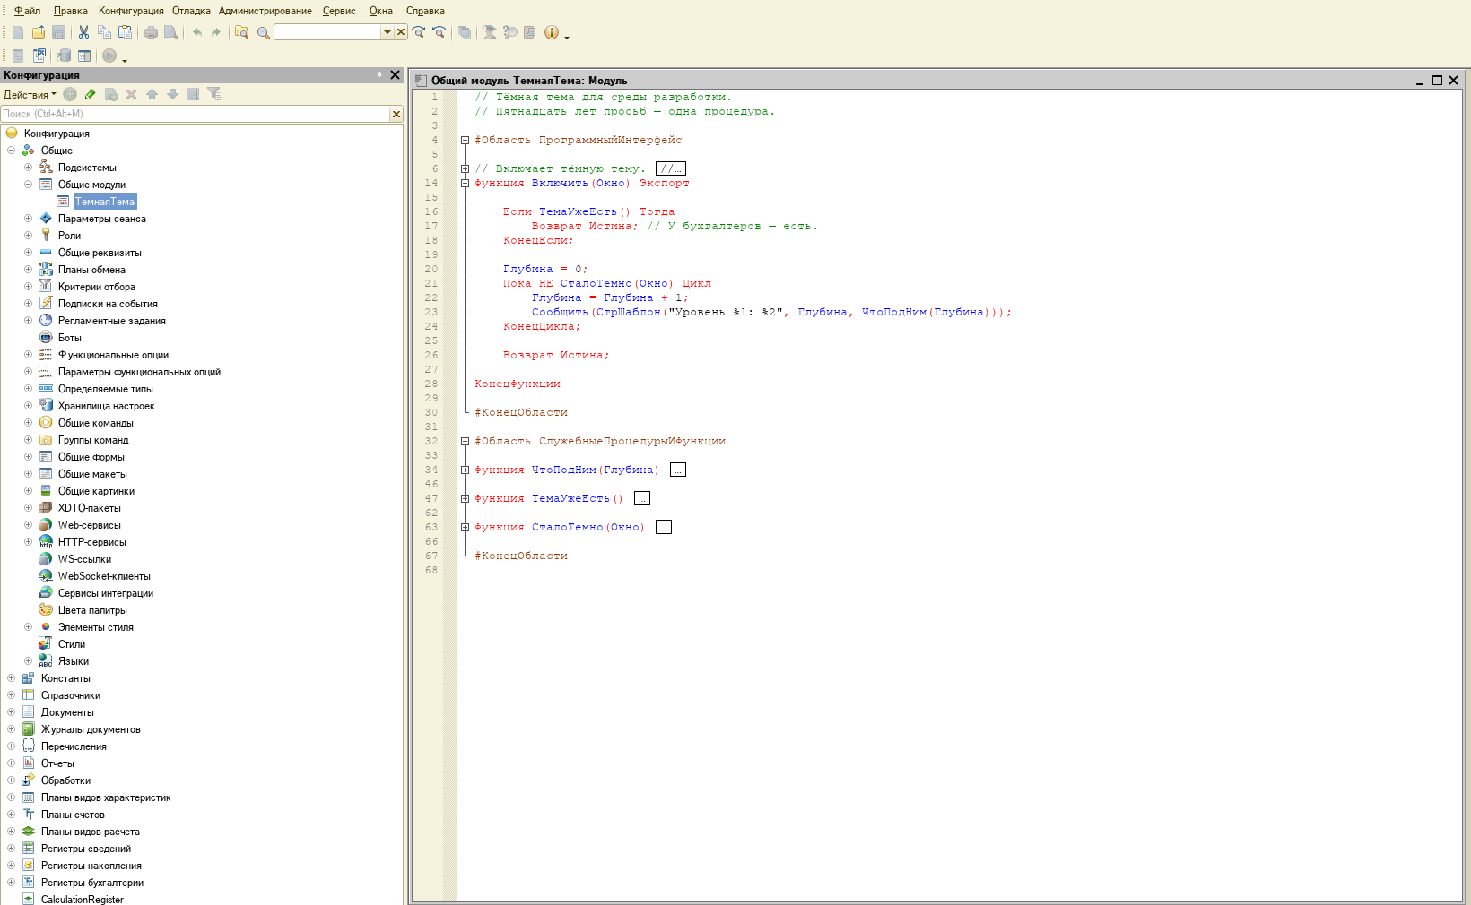This screenshot has height=905, width=1471.
Task: Pin the Конфигурация panel
Action: (x=379, y=75)
